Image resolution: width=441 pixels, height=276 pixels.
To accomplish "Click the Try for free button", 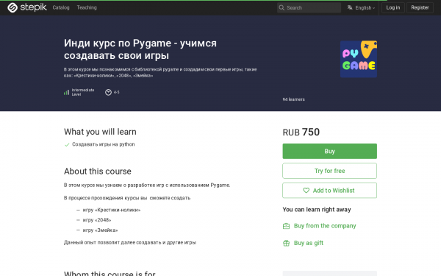I will (329, 171).
